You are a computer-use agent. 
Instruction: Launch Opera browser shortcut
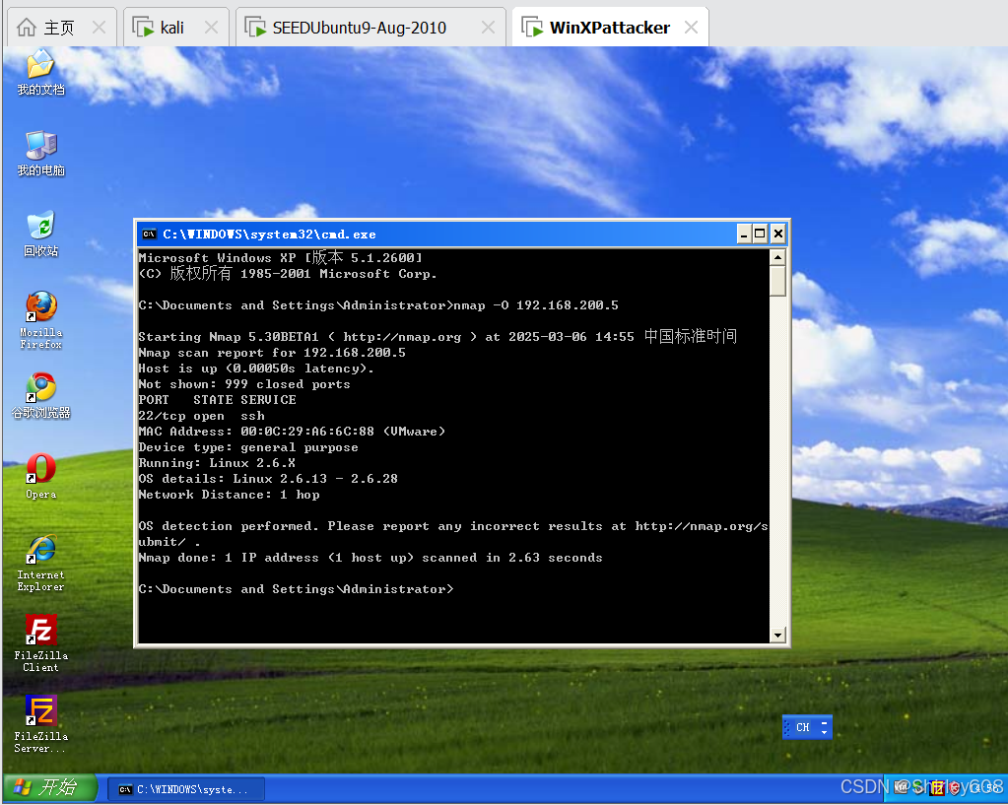(x=40, y=477)
